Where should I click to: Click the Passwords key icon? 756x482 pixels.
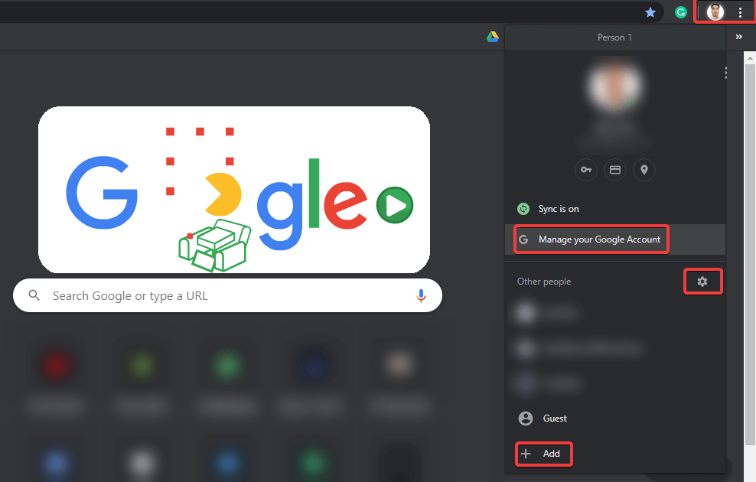586,170
